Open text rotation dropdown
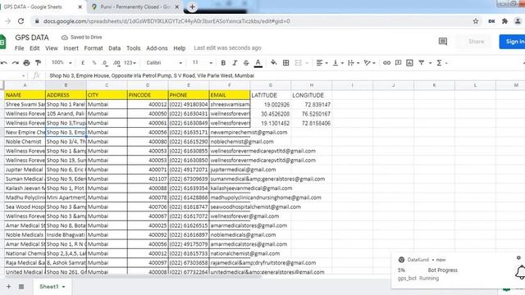Screen dimensions: 525x295 [x=369, y=63]
